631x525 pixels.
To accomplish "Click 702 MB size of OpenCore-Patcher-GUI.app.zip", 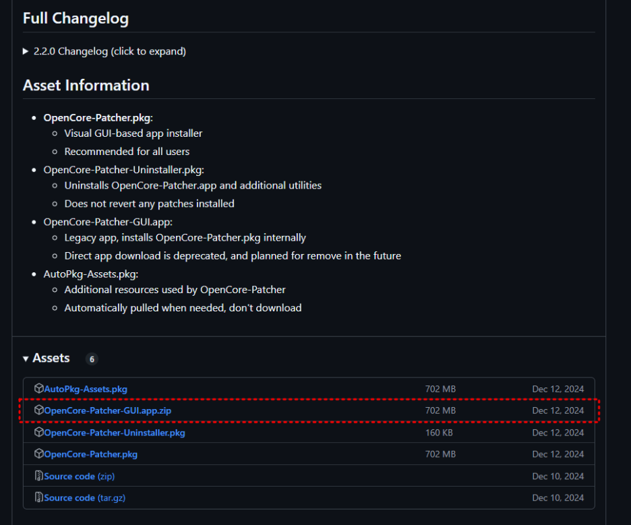I will pos(440,410).
